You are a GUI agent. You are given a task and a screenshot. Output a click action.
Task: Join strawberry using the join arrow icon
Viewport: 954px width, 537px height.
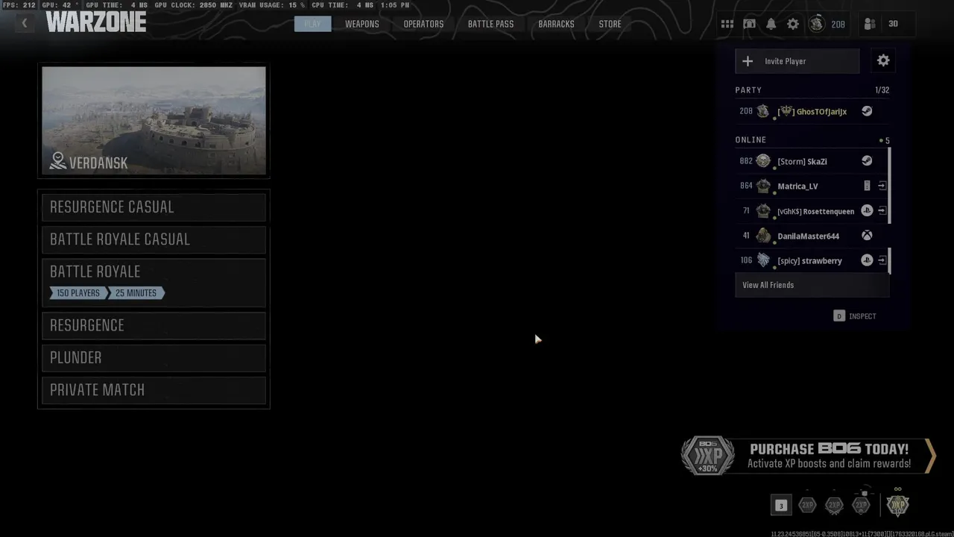point(882,260)
